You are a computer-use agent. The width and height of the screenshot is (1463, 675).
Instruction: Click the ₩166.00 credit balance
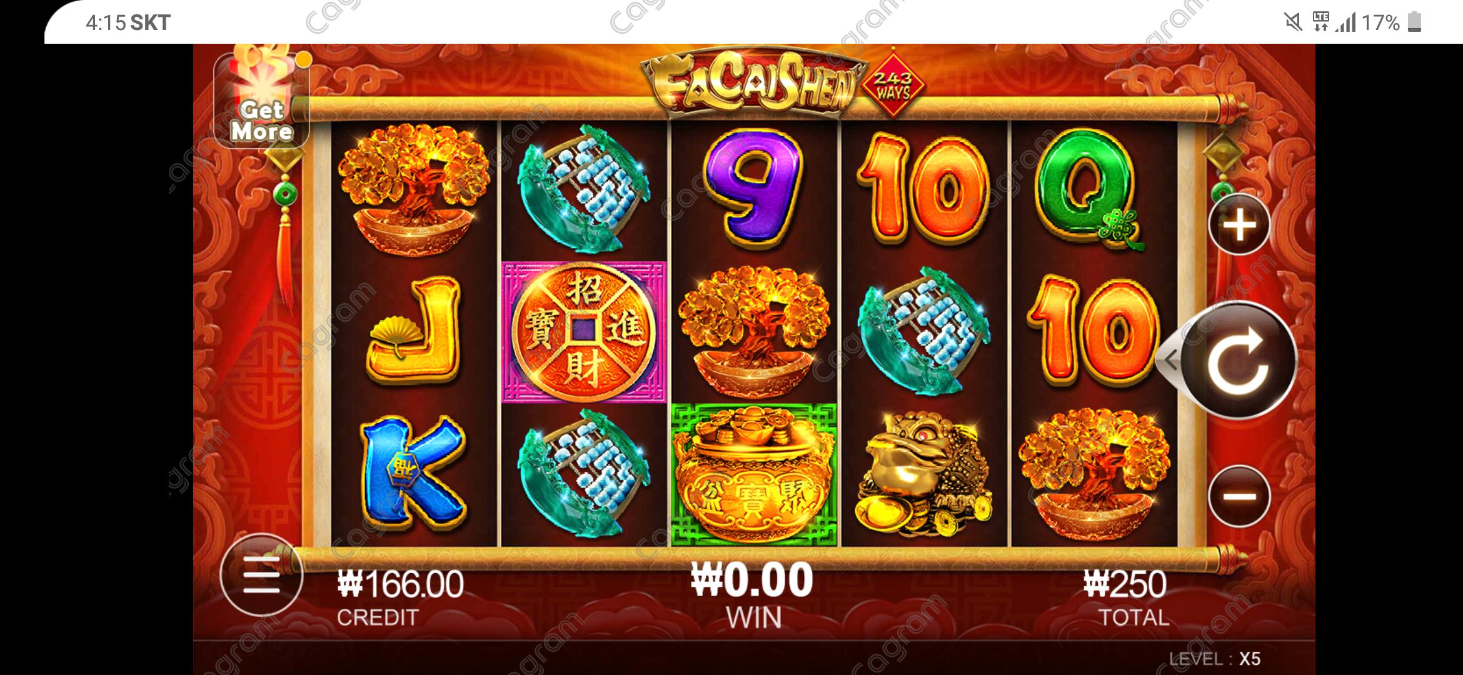[x=400, y=597]
